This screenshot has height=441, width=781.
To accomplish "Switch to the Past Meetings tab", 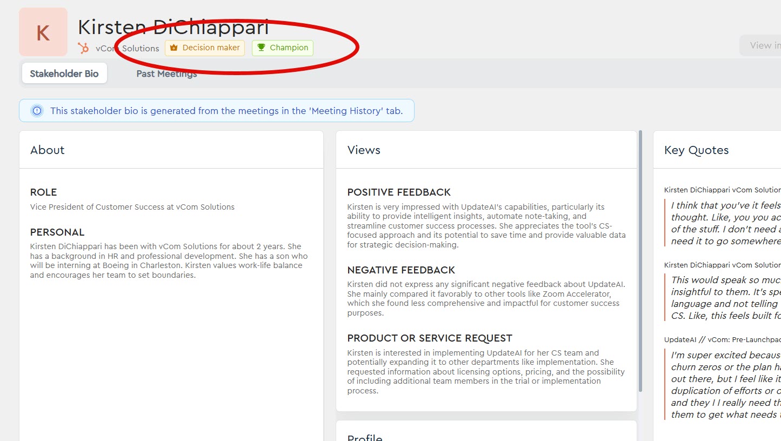I will click(x=166, y=73).
